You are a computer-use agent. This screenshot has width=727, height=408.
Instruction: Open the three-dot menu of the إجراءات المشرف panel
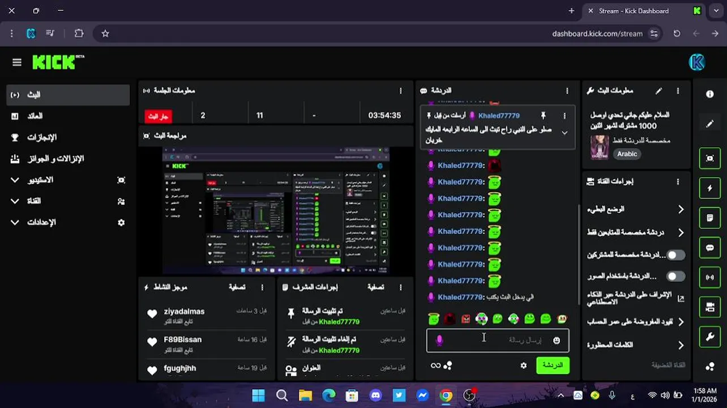tap(400, 287)
